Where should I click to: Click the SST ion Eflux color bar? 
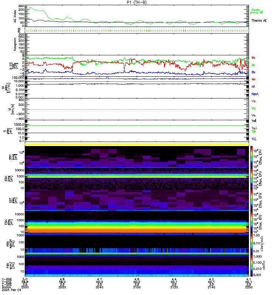[252, 156]
